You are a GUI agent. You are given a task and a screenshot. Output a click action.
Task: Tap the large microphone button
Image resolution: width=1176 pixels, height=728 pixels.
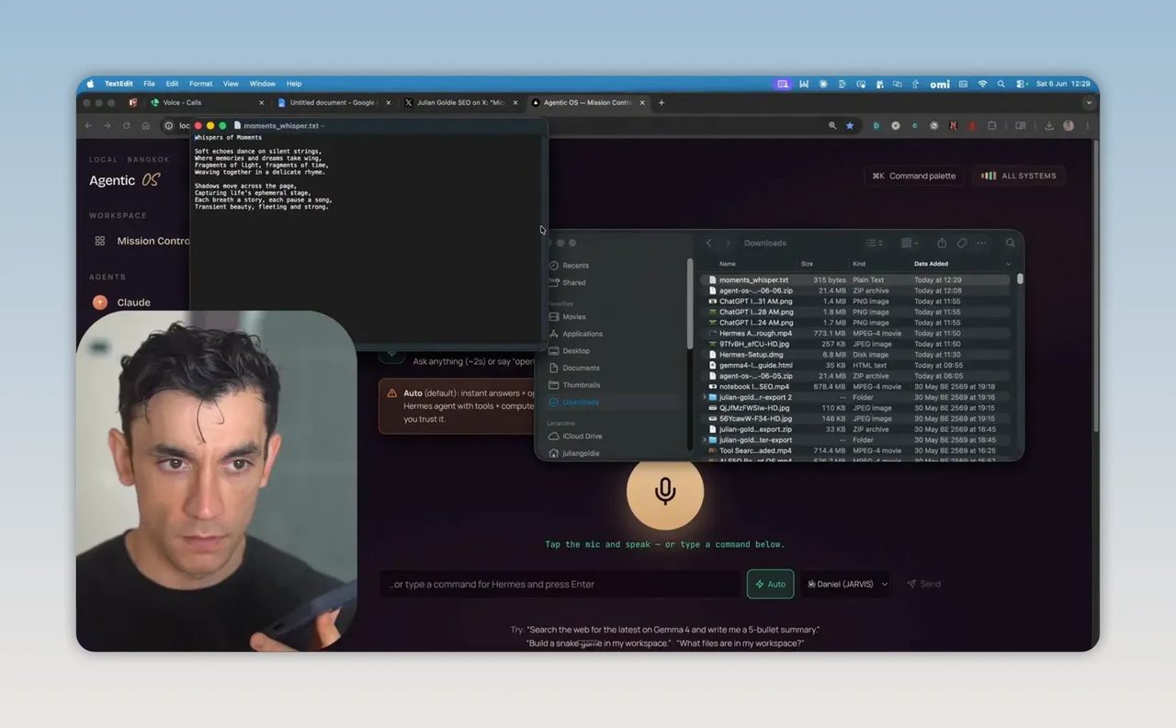click(665, 492)
